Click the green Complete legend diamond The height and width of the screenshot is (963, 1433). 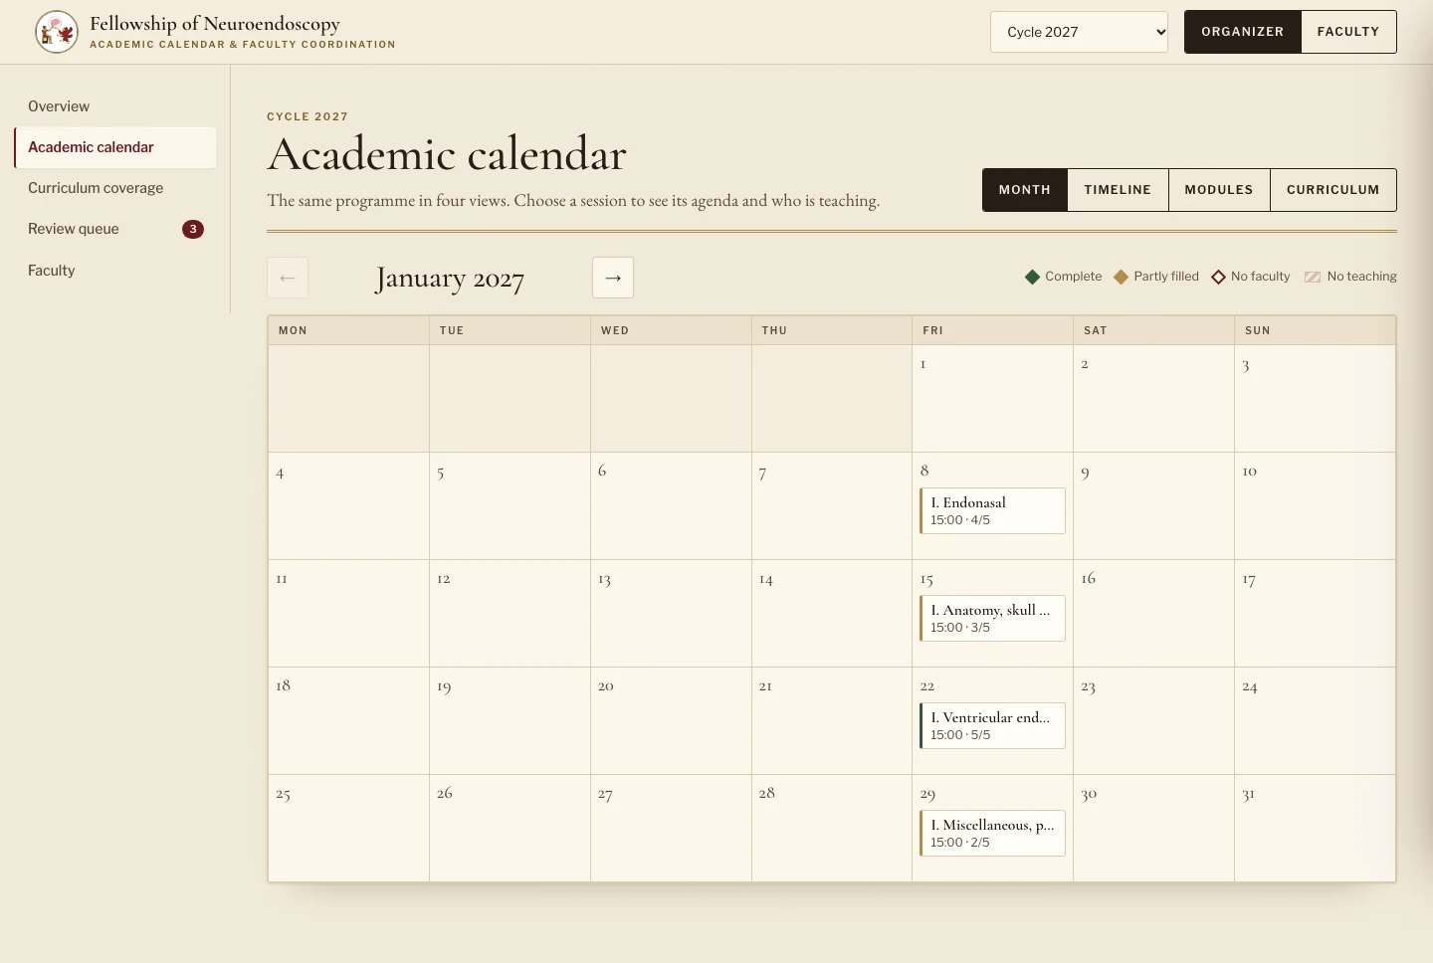click(1032, 277)
